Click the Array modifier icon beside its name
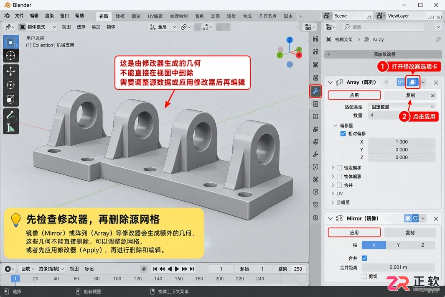This screenshot has width=445, height=297. [x=339, y=82]
